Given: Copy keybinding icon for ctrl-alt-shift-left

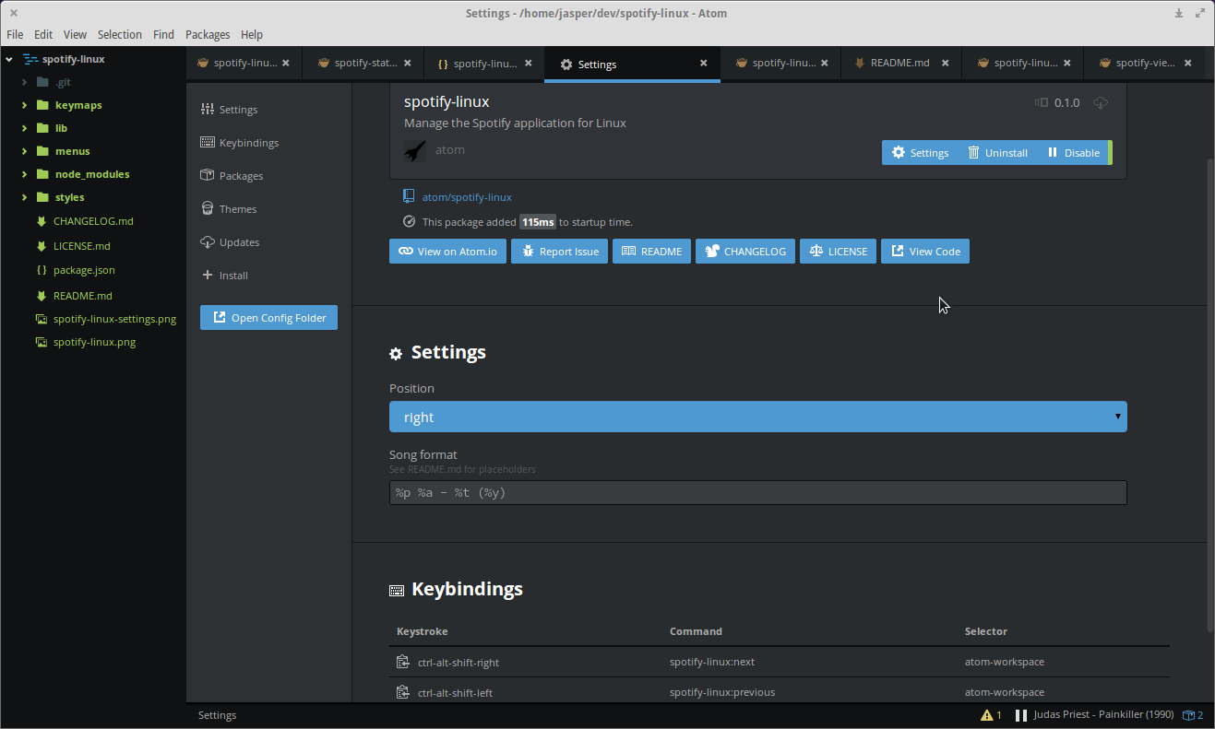Looking at the screenshot, I should [x=402, y=692].
